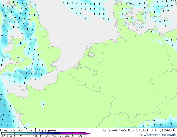
Task: Click the '25' legend scale label
Action: click(54, 136)
